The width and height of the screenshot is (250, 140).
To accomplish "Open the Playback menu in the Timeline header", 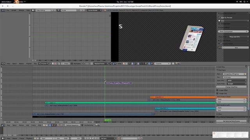I will (x=29, y=138).
